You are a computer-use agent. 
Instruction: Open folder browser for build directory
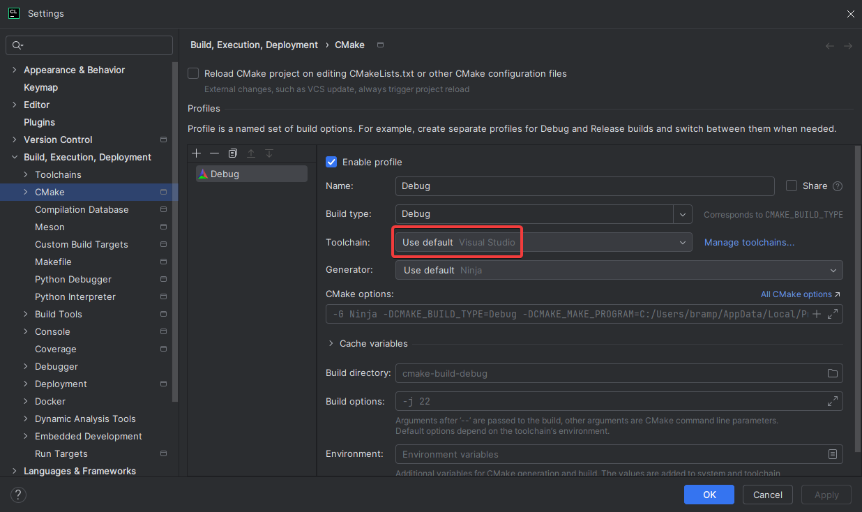pyautogui.click(x=832, y=373)
